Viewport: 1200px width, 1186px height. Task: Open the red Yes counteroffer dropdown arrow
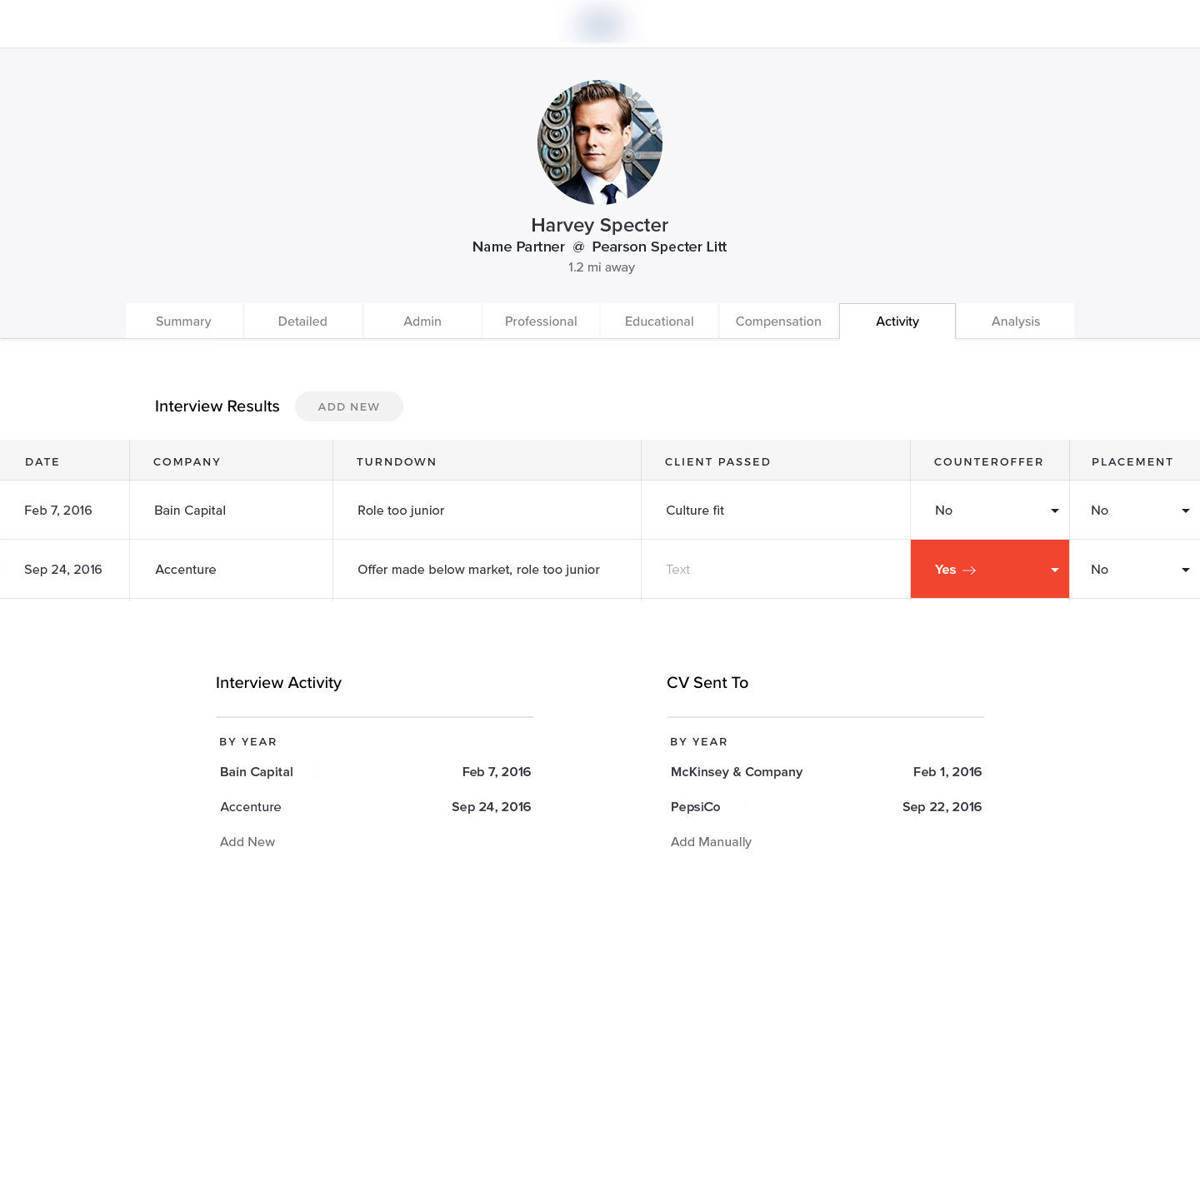tap(1055, 570)
